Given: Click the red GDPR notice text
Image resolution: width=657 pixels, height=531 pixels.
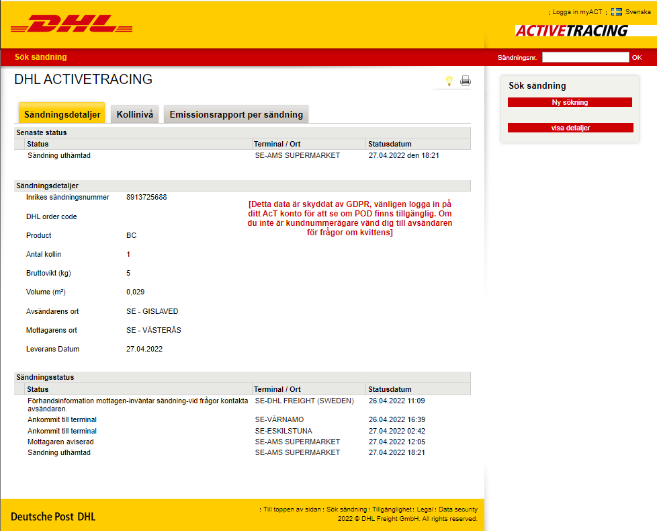Looking at the screenshot, I should pyautogui.click(x=350, y=218).
